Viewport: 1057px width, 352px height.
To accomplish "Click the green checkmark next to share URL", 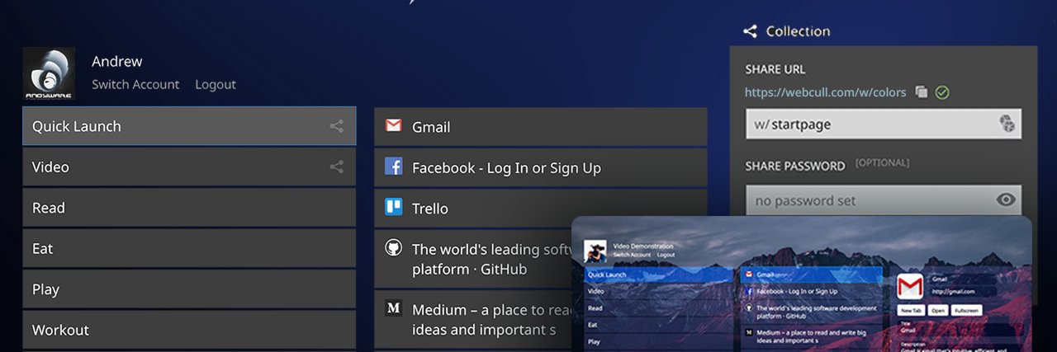I will point(942,92).
